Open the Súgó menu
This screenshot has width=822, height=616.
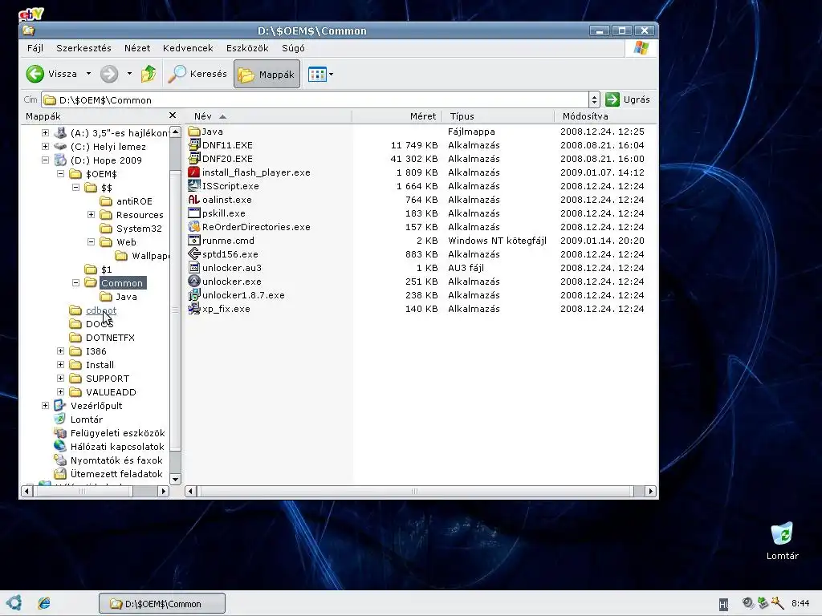(x=294, y=48)
